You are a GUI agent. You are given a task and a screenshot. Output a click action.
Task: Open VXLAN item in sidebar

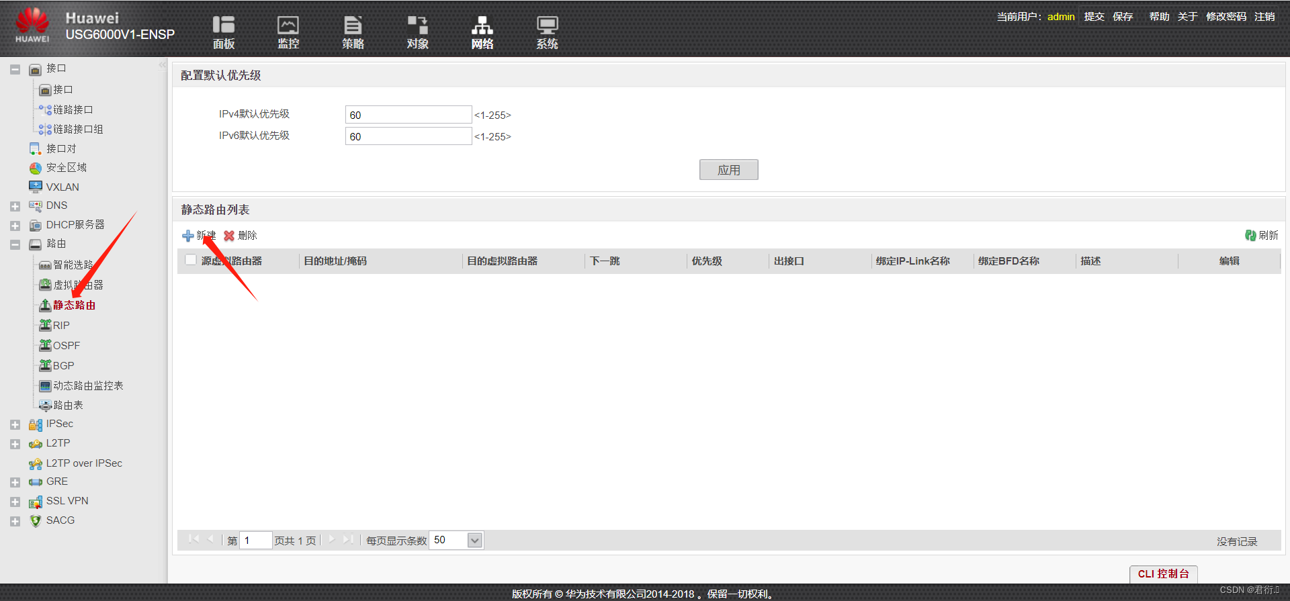[62, 187]
